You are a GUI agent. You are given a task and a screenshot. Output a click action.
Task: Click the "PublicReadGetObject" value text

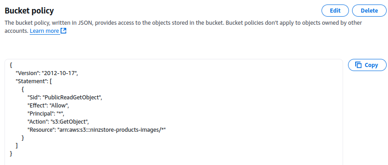71,98
